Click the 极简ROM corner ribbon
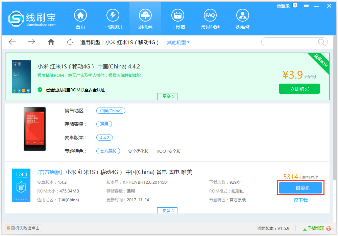338x236 pixels. click(x=320, y=61)
